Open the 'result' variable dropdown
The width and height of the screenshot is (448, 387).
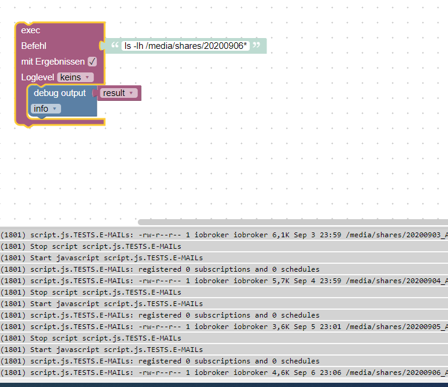click(118, 93)
